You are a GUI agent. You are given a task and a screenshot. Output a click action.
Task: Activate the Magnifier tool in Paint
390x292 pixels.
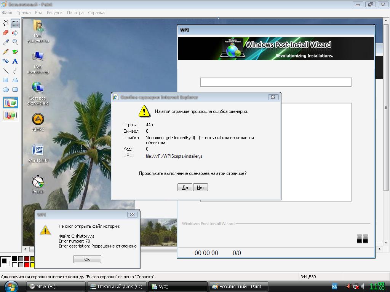pos(15,42)
